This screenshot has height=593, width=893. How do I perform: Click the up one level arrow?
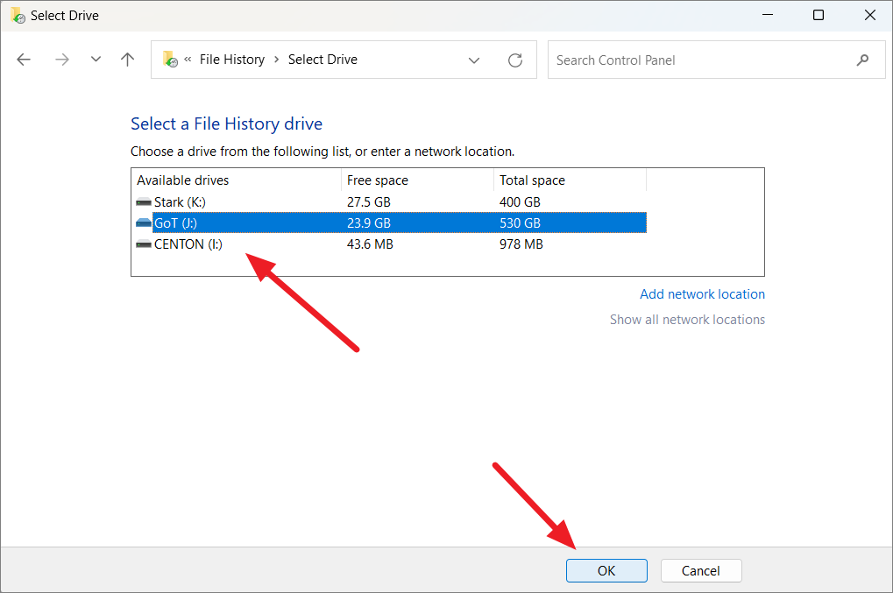(x=127, y=59)
